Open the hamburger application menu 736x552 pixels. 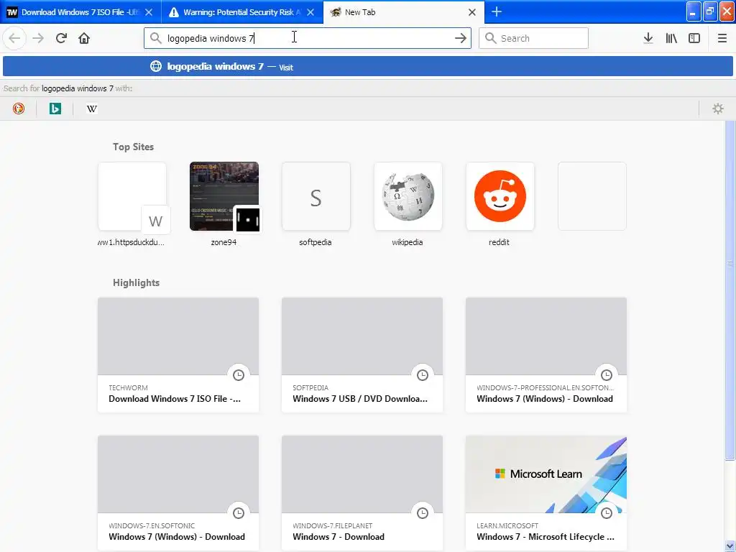pyautogui.click(x=722, y=38)
